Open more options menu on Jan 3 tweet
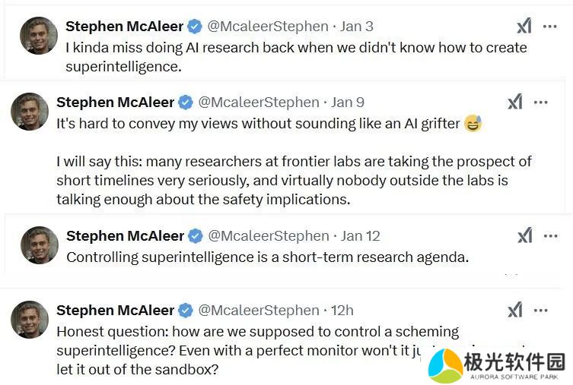 [x=550, y=27]
